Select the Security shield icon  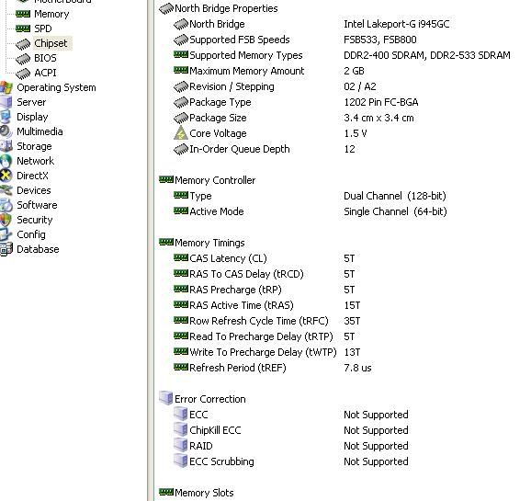point(6,220)
